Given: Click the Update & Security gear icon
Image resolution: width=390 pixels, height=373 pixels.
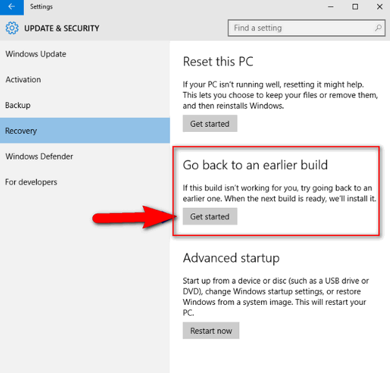Looking at the screenshot, I should tap(12, 28).
